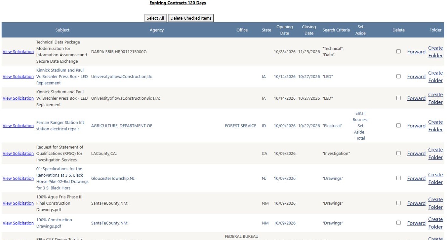Click the Search Criteria column header

[x=336, y=30]
